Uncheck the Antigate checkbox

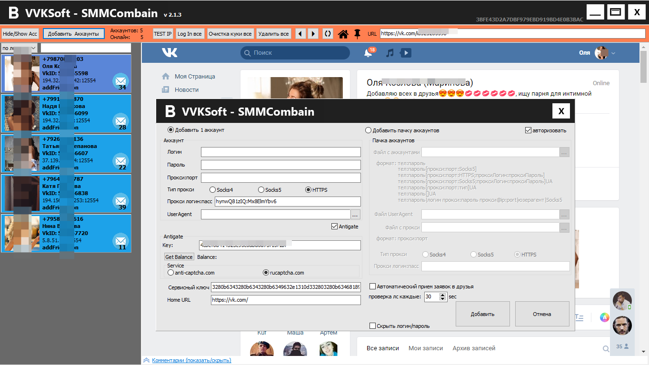tap(334, 227)
